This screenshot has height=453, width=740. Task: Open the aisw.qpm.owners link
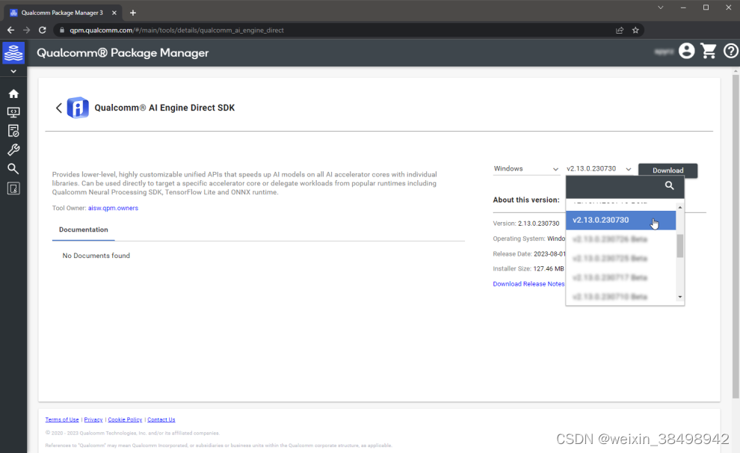click(x=113, y=208)
